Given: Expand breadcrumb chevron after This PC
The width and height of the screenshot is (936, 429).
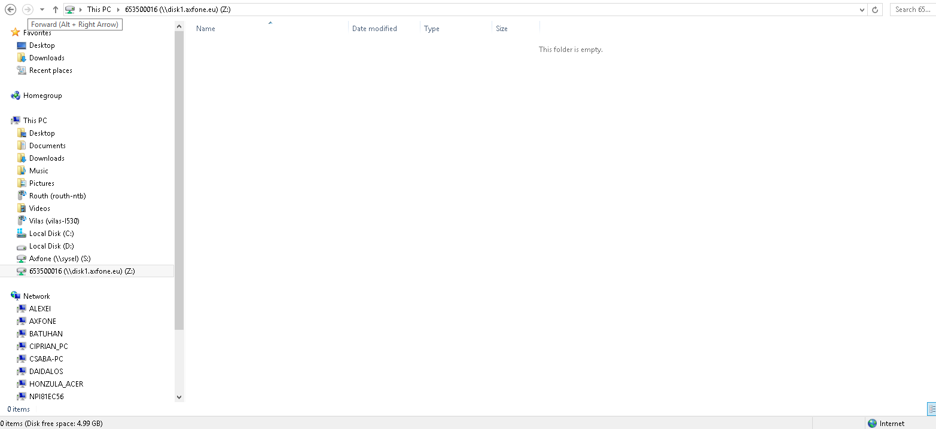Looking at the screenshot, I should (118, 10).
